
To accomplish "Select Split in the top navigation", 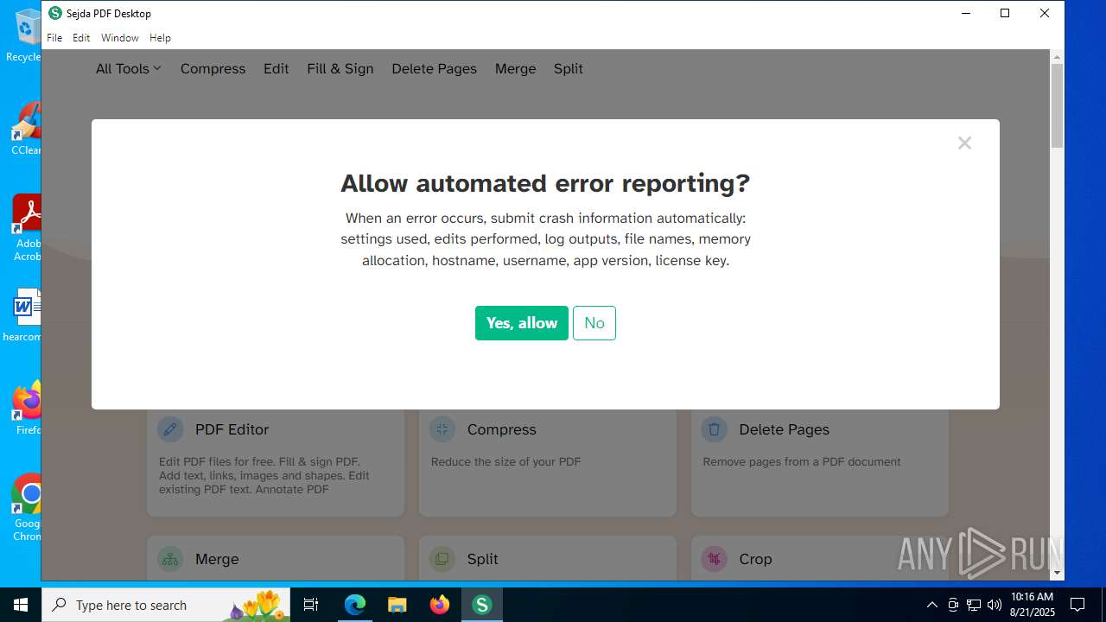I will [x=569, y=68].
